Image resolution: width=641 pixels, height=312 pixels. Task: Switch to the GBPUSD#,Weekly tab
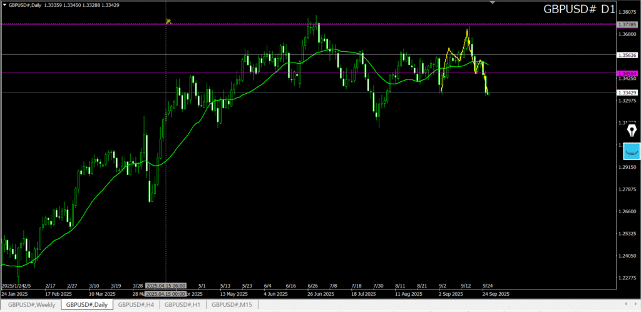coord(31,305)
